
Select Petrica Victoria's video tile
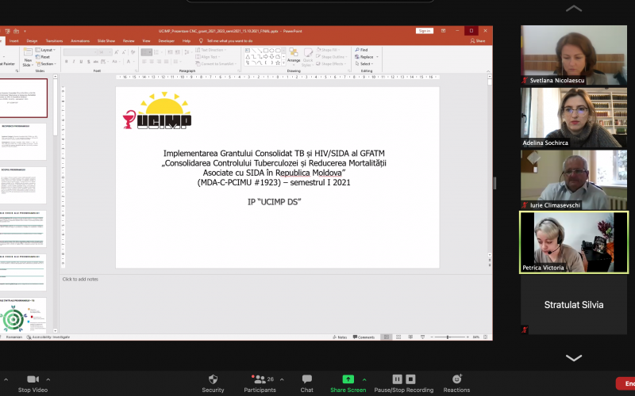click(x=573, y=242)
